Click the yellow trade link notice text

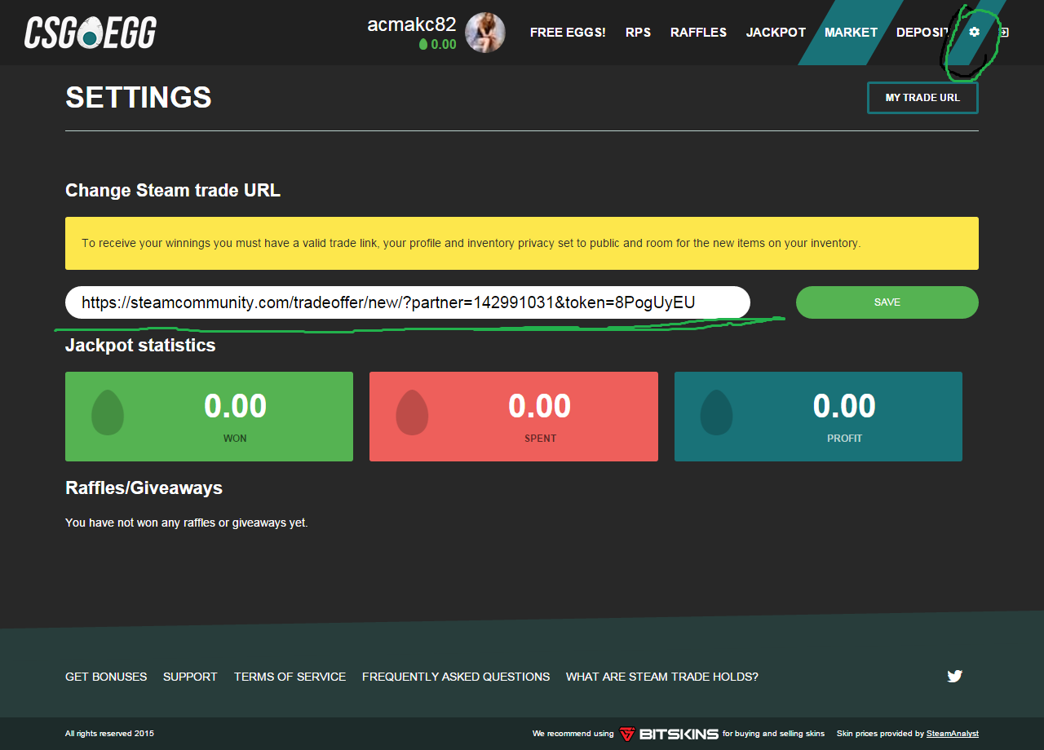click(x=471, y=243)
